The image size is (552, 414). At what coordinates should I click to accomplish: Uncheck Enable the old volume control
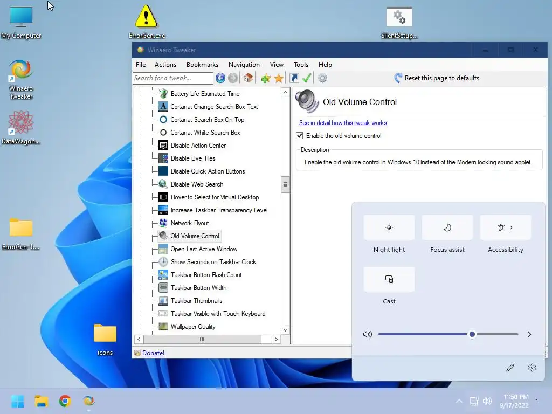(x=300, y=136)
